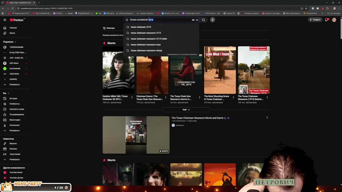342x192 pixels.
Task: Select suggestion texas chainsaw 2018
Action: [161, 27]
